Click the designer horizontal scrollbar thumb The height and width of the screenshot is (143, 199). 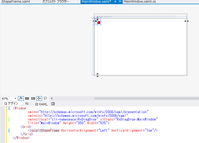[x=147, y=98]
